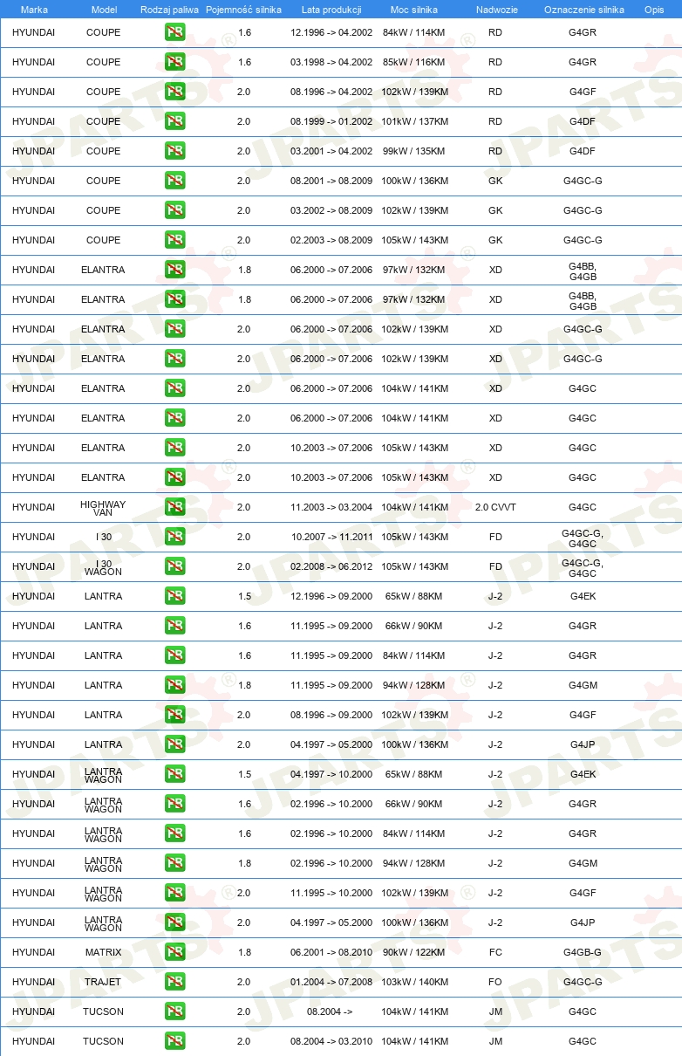The image size is (682, 1056).
Task: Click the fuel icon in the COUPE 99kW / 135KM row
Action: tap(174, 151)
